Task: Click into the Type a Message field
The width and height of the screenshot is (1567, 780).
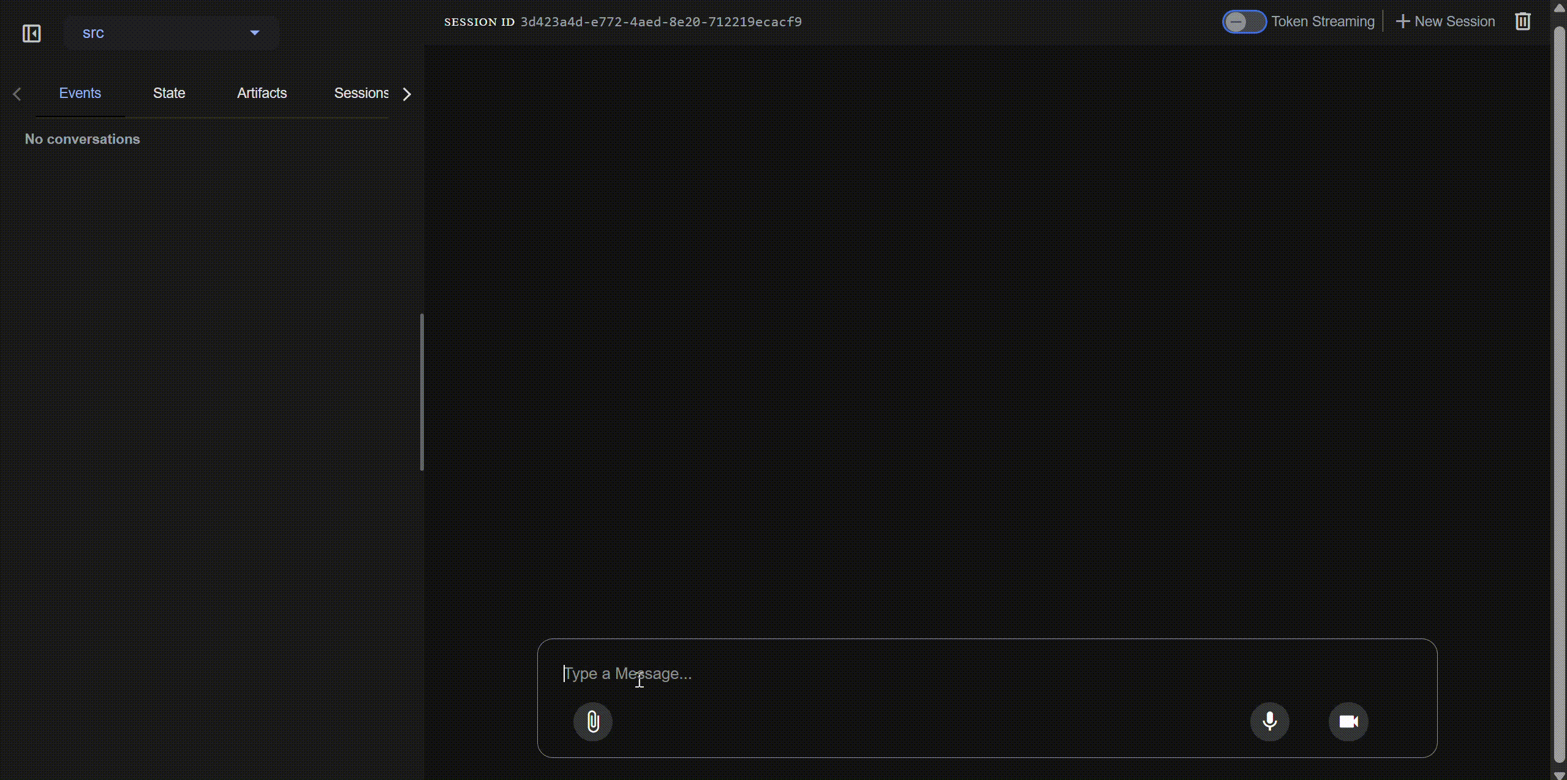Action: (x=858, y=673)
